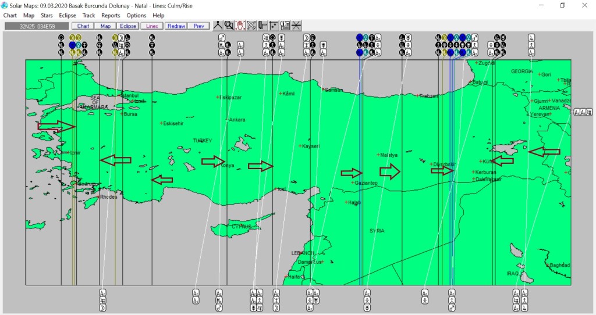Open the Eclipse menu

[68, 15]
